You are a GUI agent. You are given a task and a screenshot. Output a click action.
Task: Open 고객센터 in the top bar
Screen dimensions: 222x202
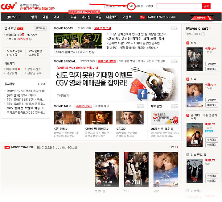click(x=150, y=6)
